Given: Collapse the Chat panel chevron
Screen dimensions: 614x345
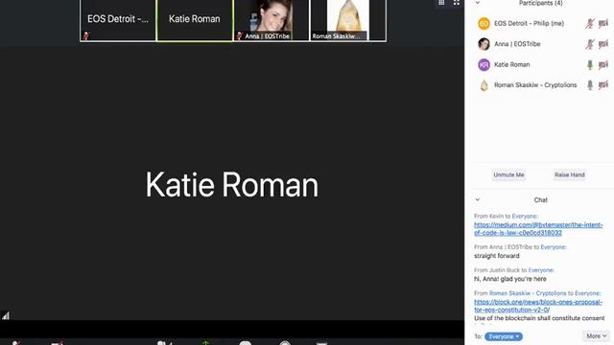Looking at the screenshot, I should click(478, 200).
